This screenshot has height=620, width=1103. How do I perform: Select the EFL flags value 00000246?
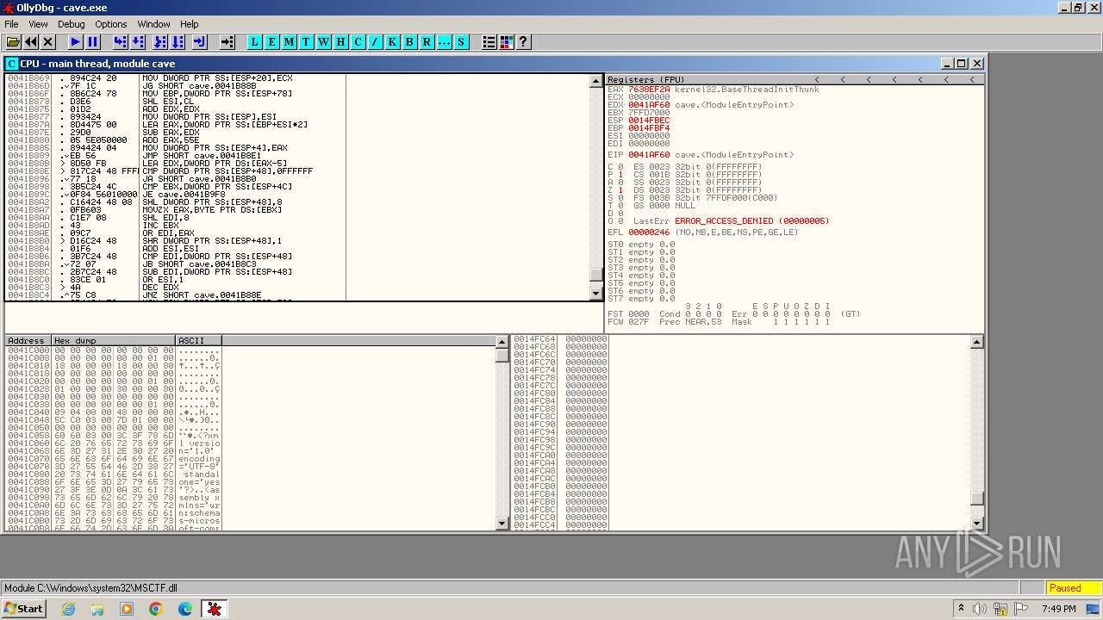coord(649,232)
